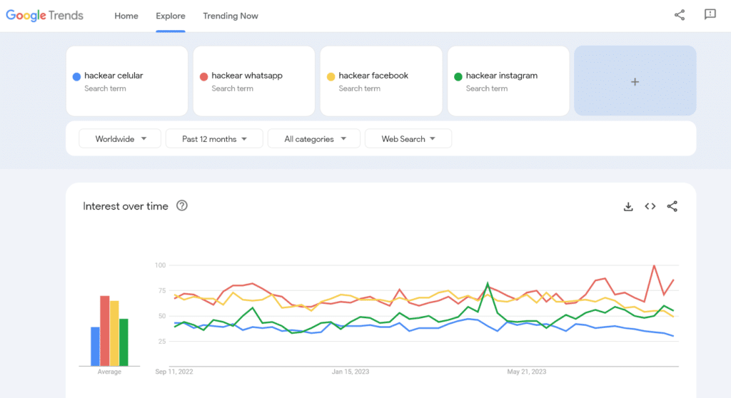This screenshot has height=398, width=731.
Task: Share the Interest over time chart
Action: (672, 206)
